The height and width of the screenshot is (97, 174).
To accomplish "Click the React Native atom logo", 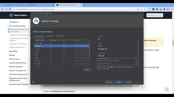I will click(x=11, y=15).
